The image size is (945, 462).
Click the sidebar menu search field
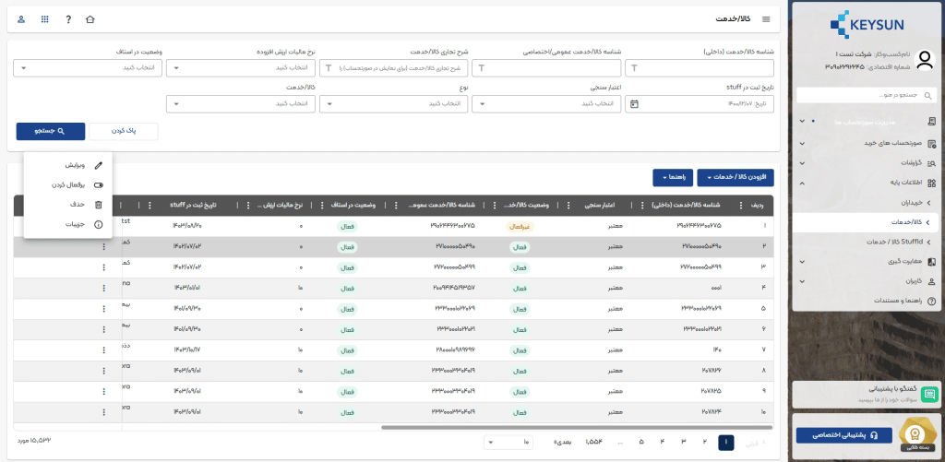(x=866, y=95)
